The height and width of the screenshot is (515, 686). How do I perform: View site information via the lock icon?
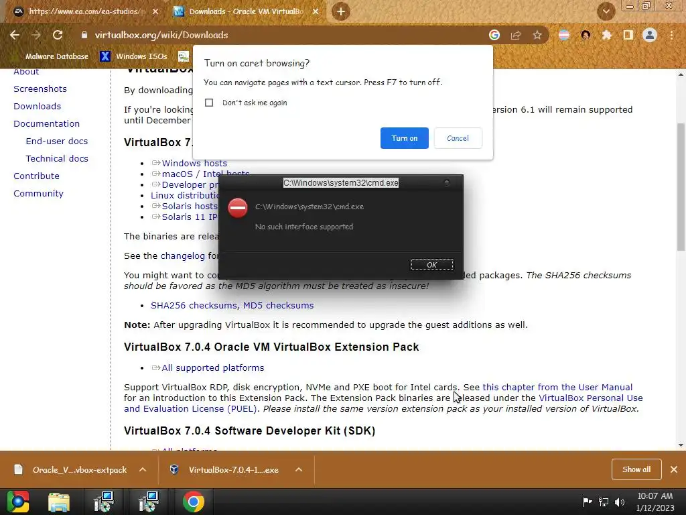(x=84, y=35)
